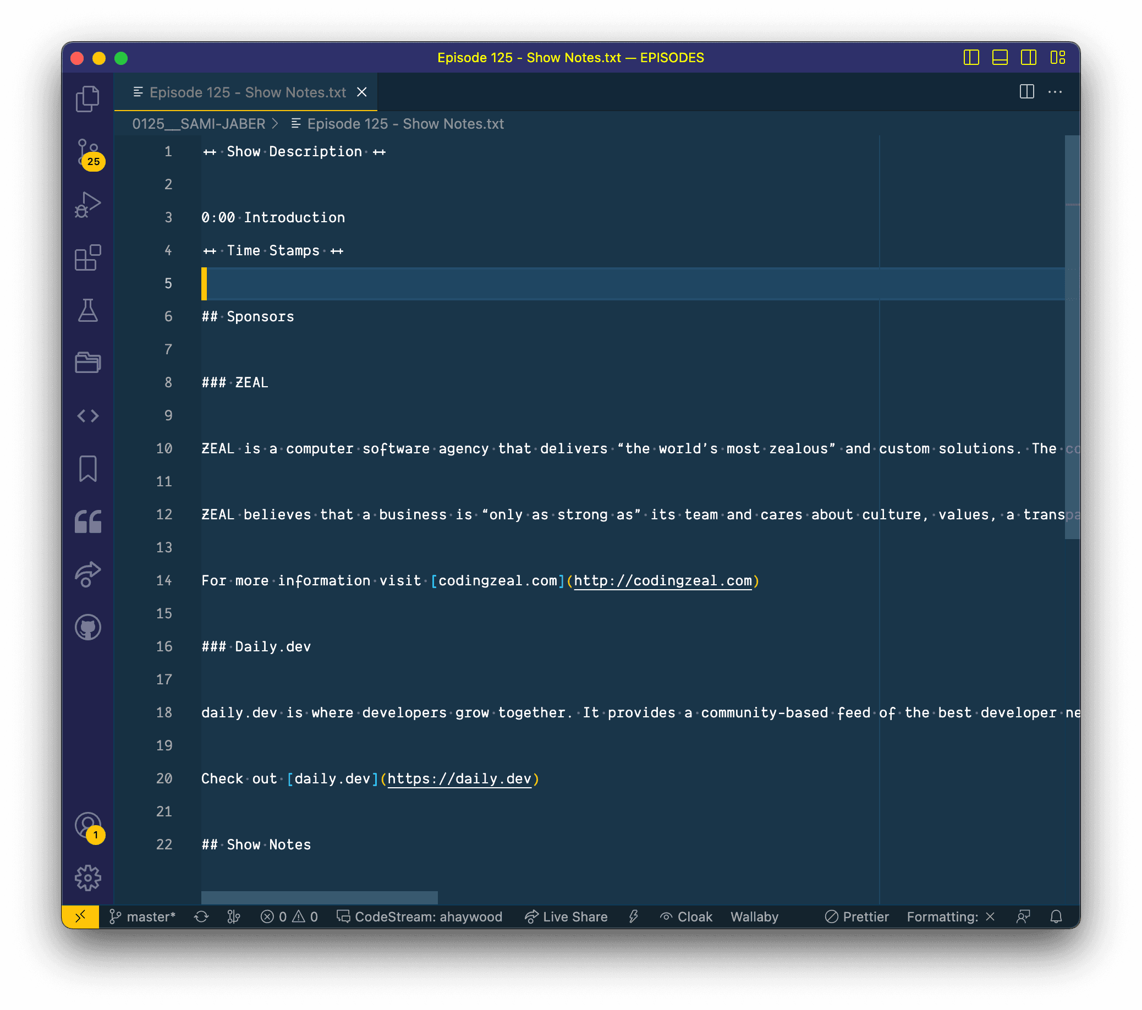This screenshot has width=1142, height=1010.
Task: Open the Customize Layout icon
Action: 1058,58
